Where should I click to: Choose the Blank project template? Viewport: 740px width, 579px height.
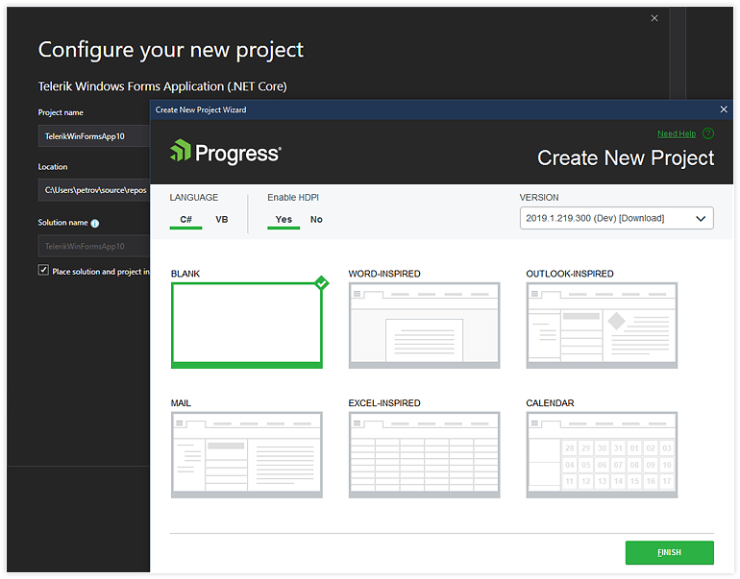point(247,326)
